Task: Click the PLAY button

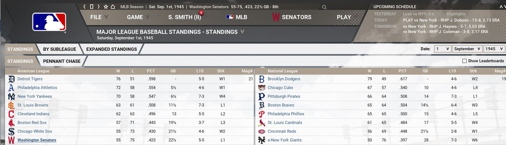Action: coord(344,17)
